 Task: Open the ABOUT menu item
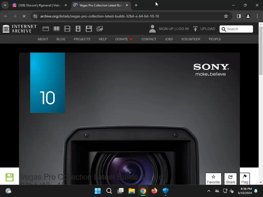(x=43, y=39)
